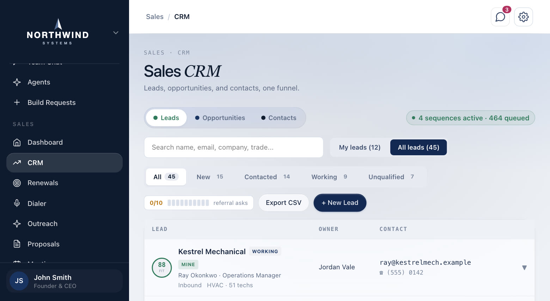The height and width of the screenshot is (301, 550).
Task: Click the 88 FIT score circle
Action: tap(162, 268)
